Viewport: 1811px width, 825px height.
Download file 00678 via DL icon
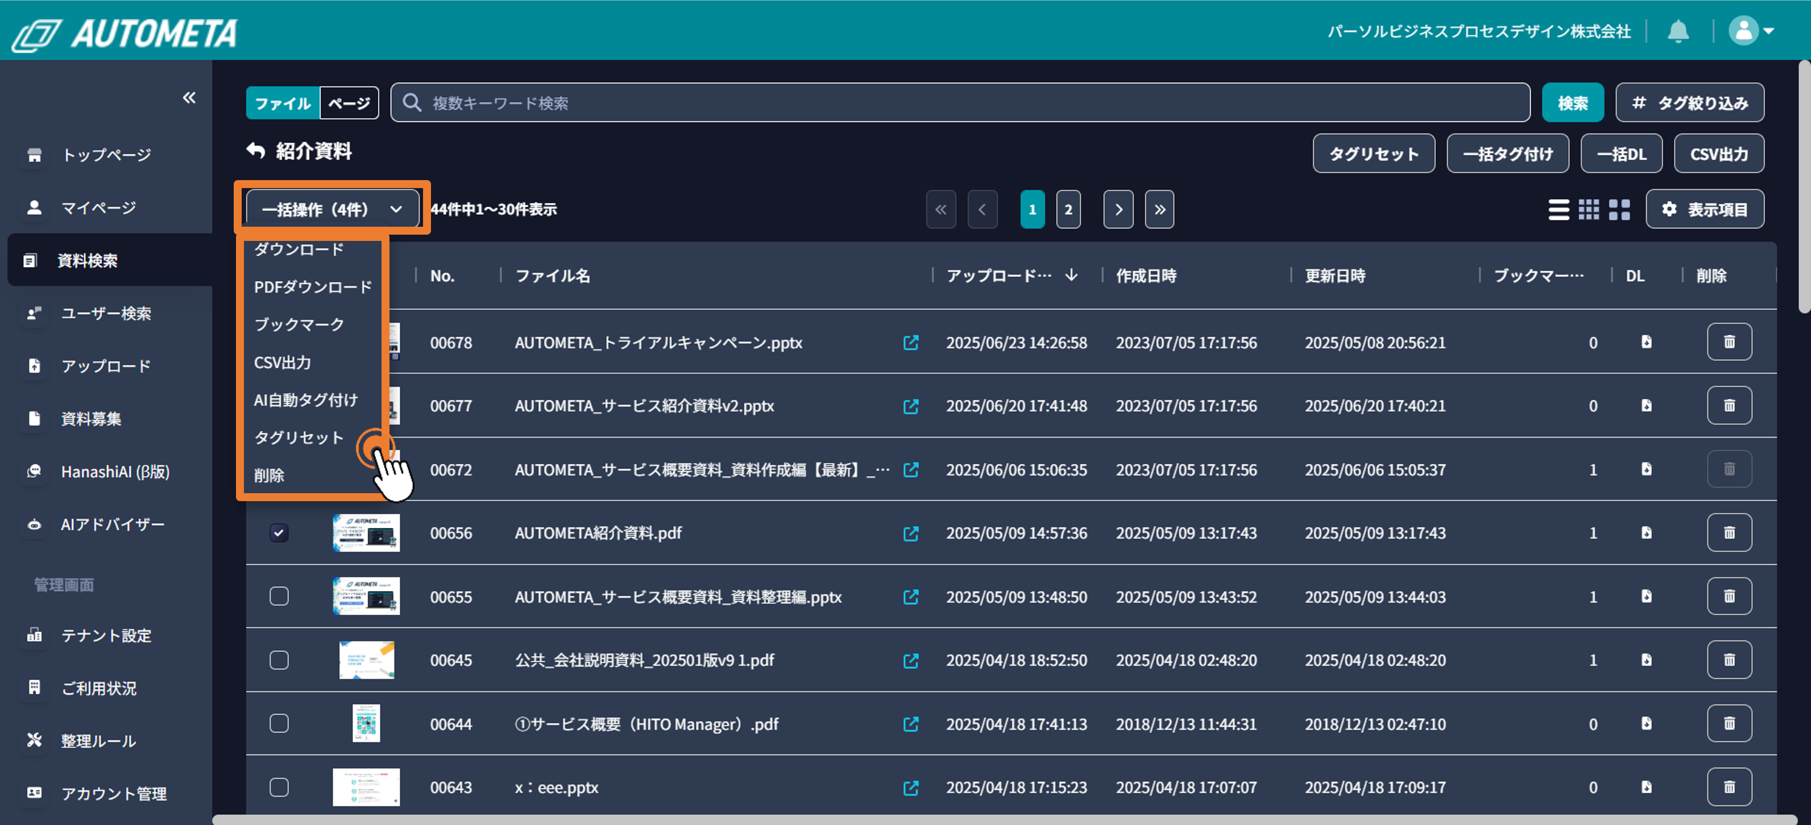[1647, 341]
